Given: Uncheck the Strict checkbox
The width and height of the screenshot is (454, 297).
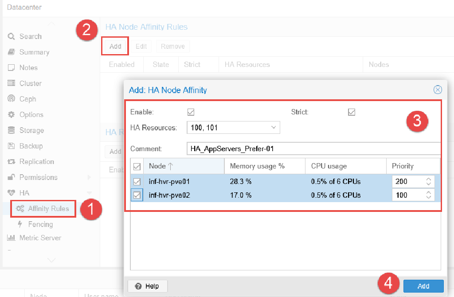Looking at the screenshot, I should 352,112.
